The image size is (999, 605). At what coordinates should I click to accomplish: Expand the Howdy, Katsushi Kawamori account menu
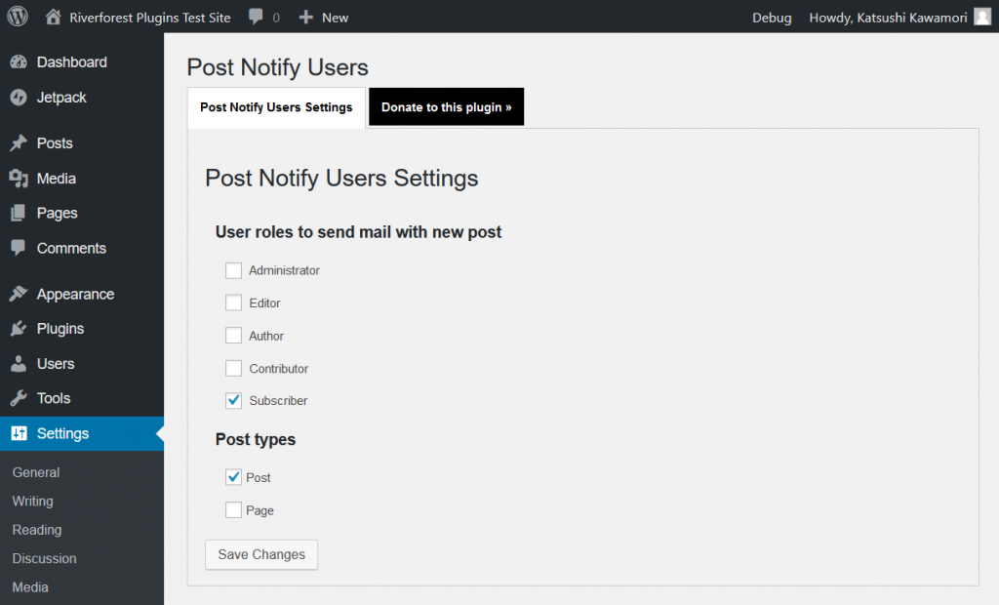887,18
